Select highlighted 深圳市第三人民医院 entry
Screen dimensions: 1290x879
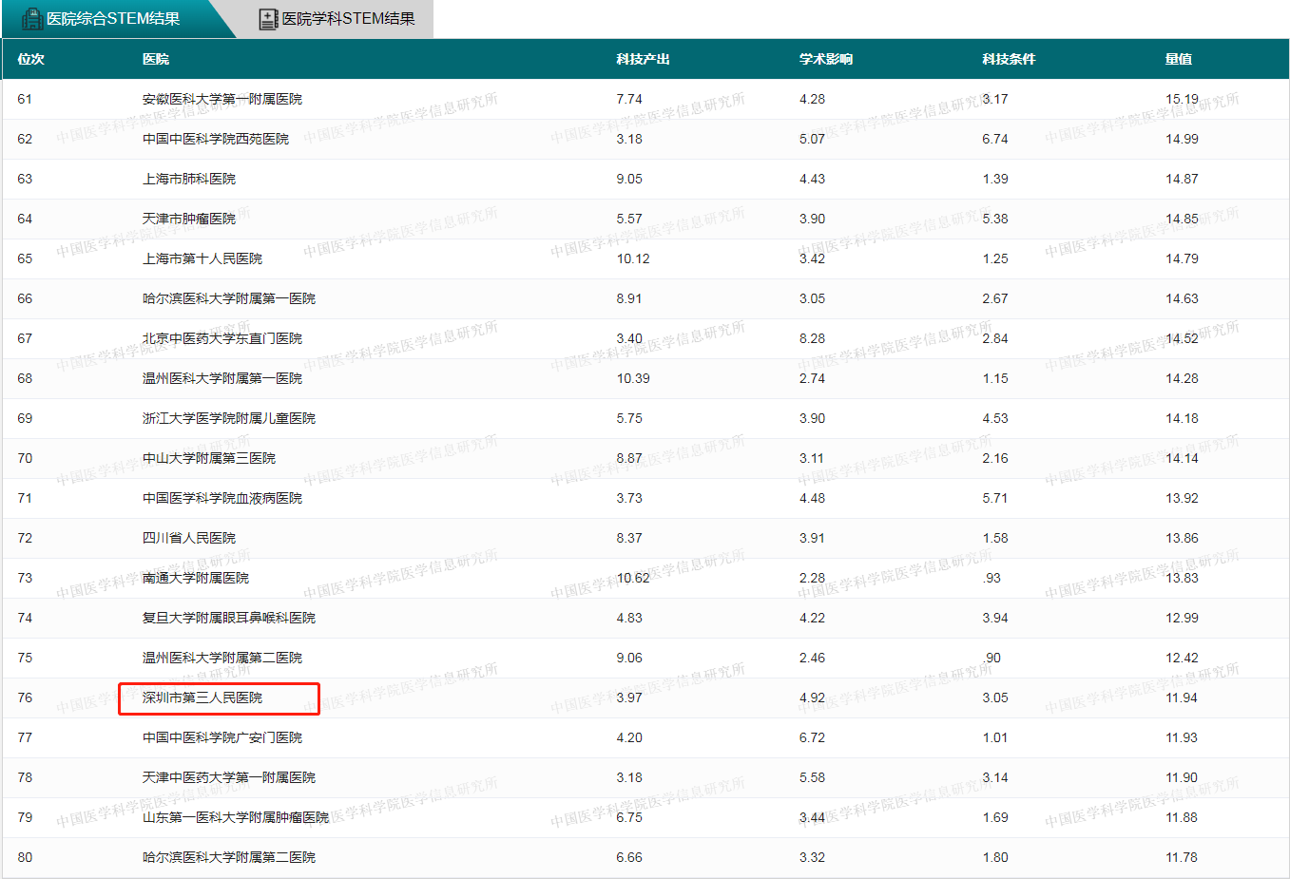coord(202,697)
